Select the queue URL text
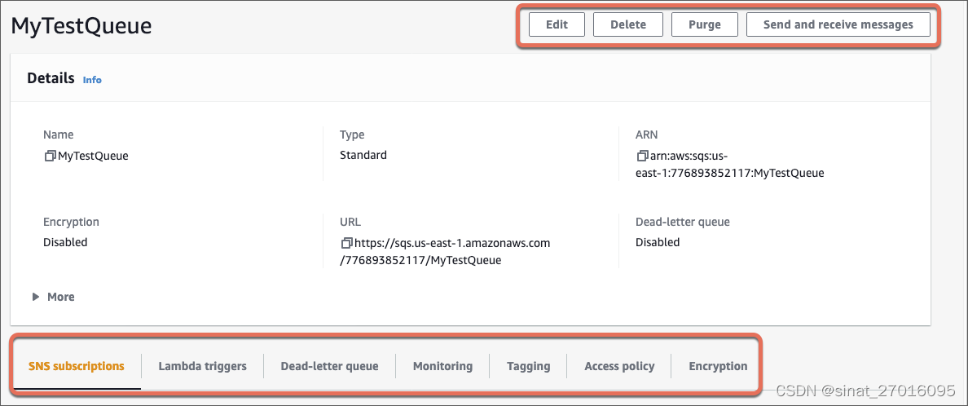 (445, 252)
